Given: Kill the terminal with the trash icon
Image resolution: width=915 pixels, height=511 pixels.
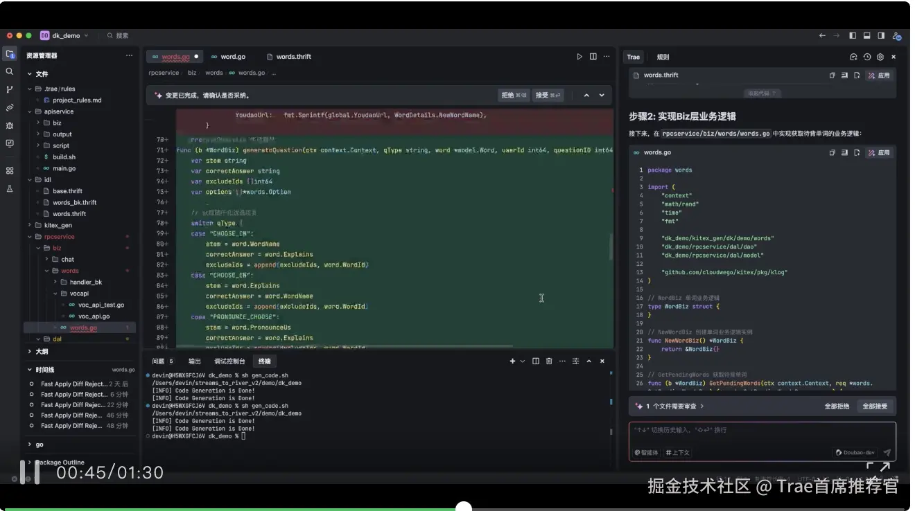Looking at the screenshot, I should pyautogui.click(x=548, y=361).
